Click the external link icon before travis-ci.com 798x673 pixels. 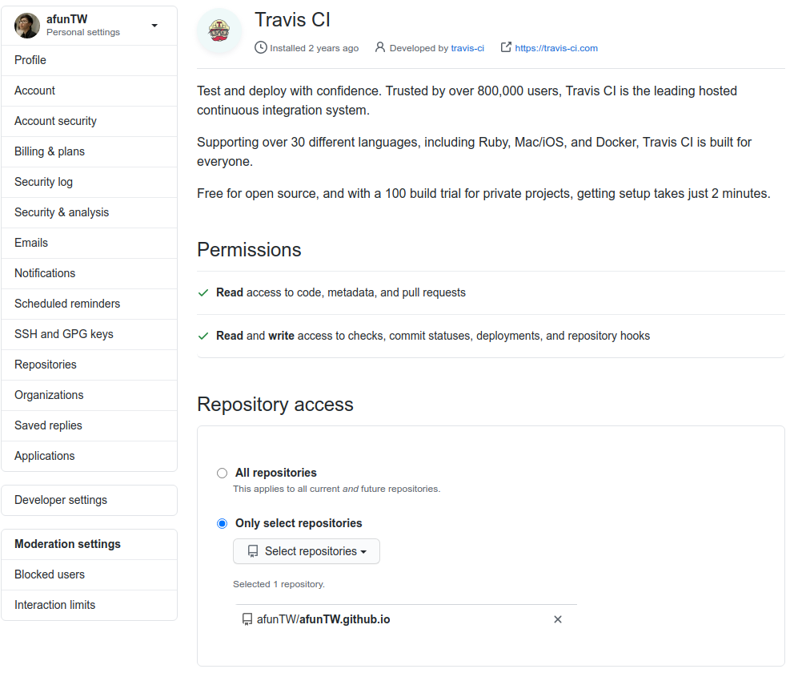point(505,47)
